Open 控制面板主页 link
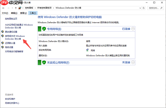Screen dimensions: 166x108 coord(11,19)
